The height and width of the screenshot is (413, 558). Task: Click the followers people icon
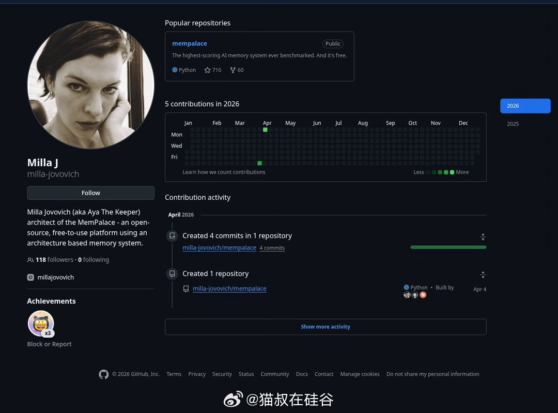pos(30,260)
